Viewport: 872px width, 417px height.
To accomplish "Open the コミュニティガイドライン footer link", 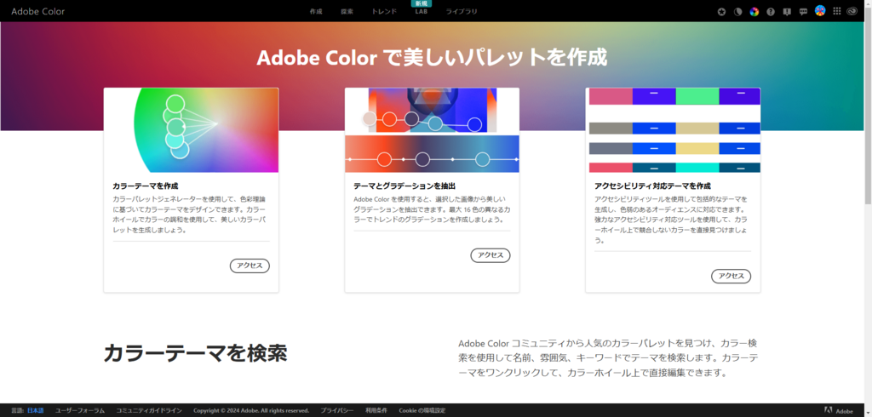I will point(149,411).
